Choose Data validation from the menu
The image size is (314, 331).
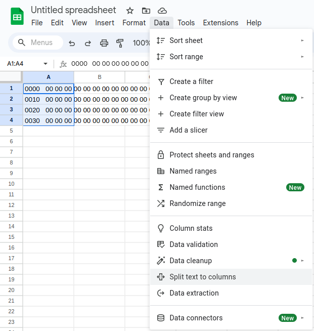tap(231, 244)
